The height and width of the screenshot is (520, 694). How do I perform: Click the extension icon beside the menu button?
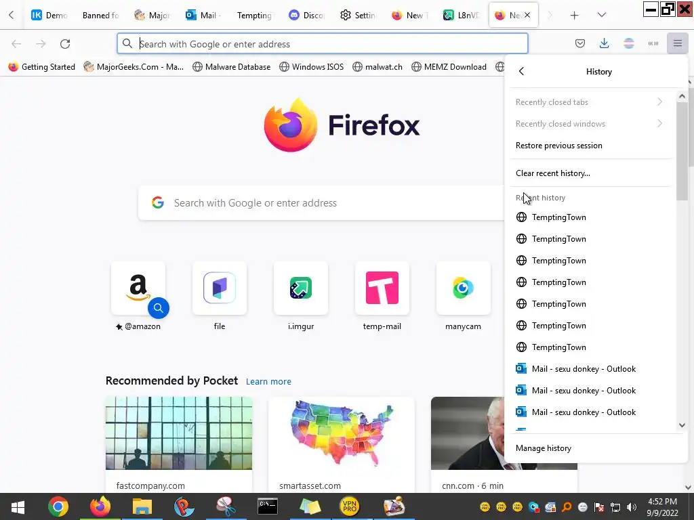click(653, 43)
